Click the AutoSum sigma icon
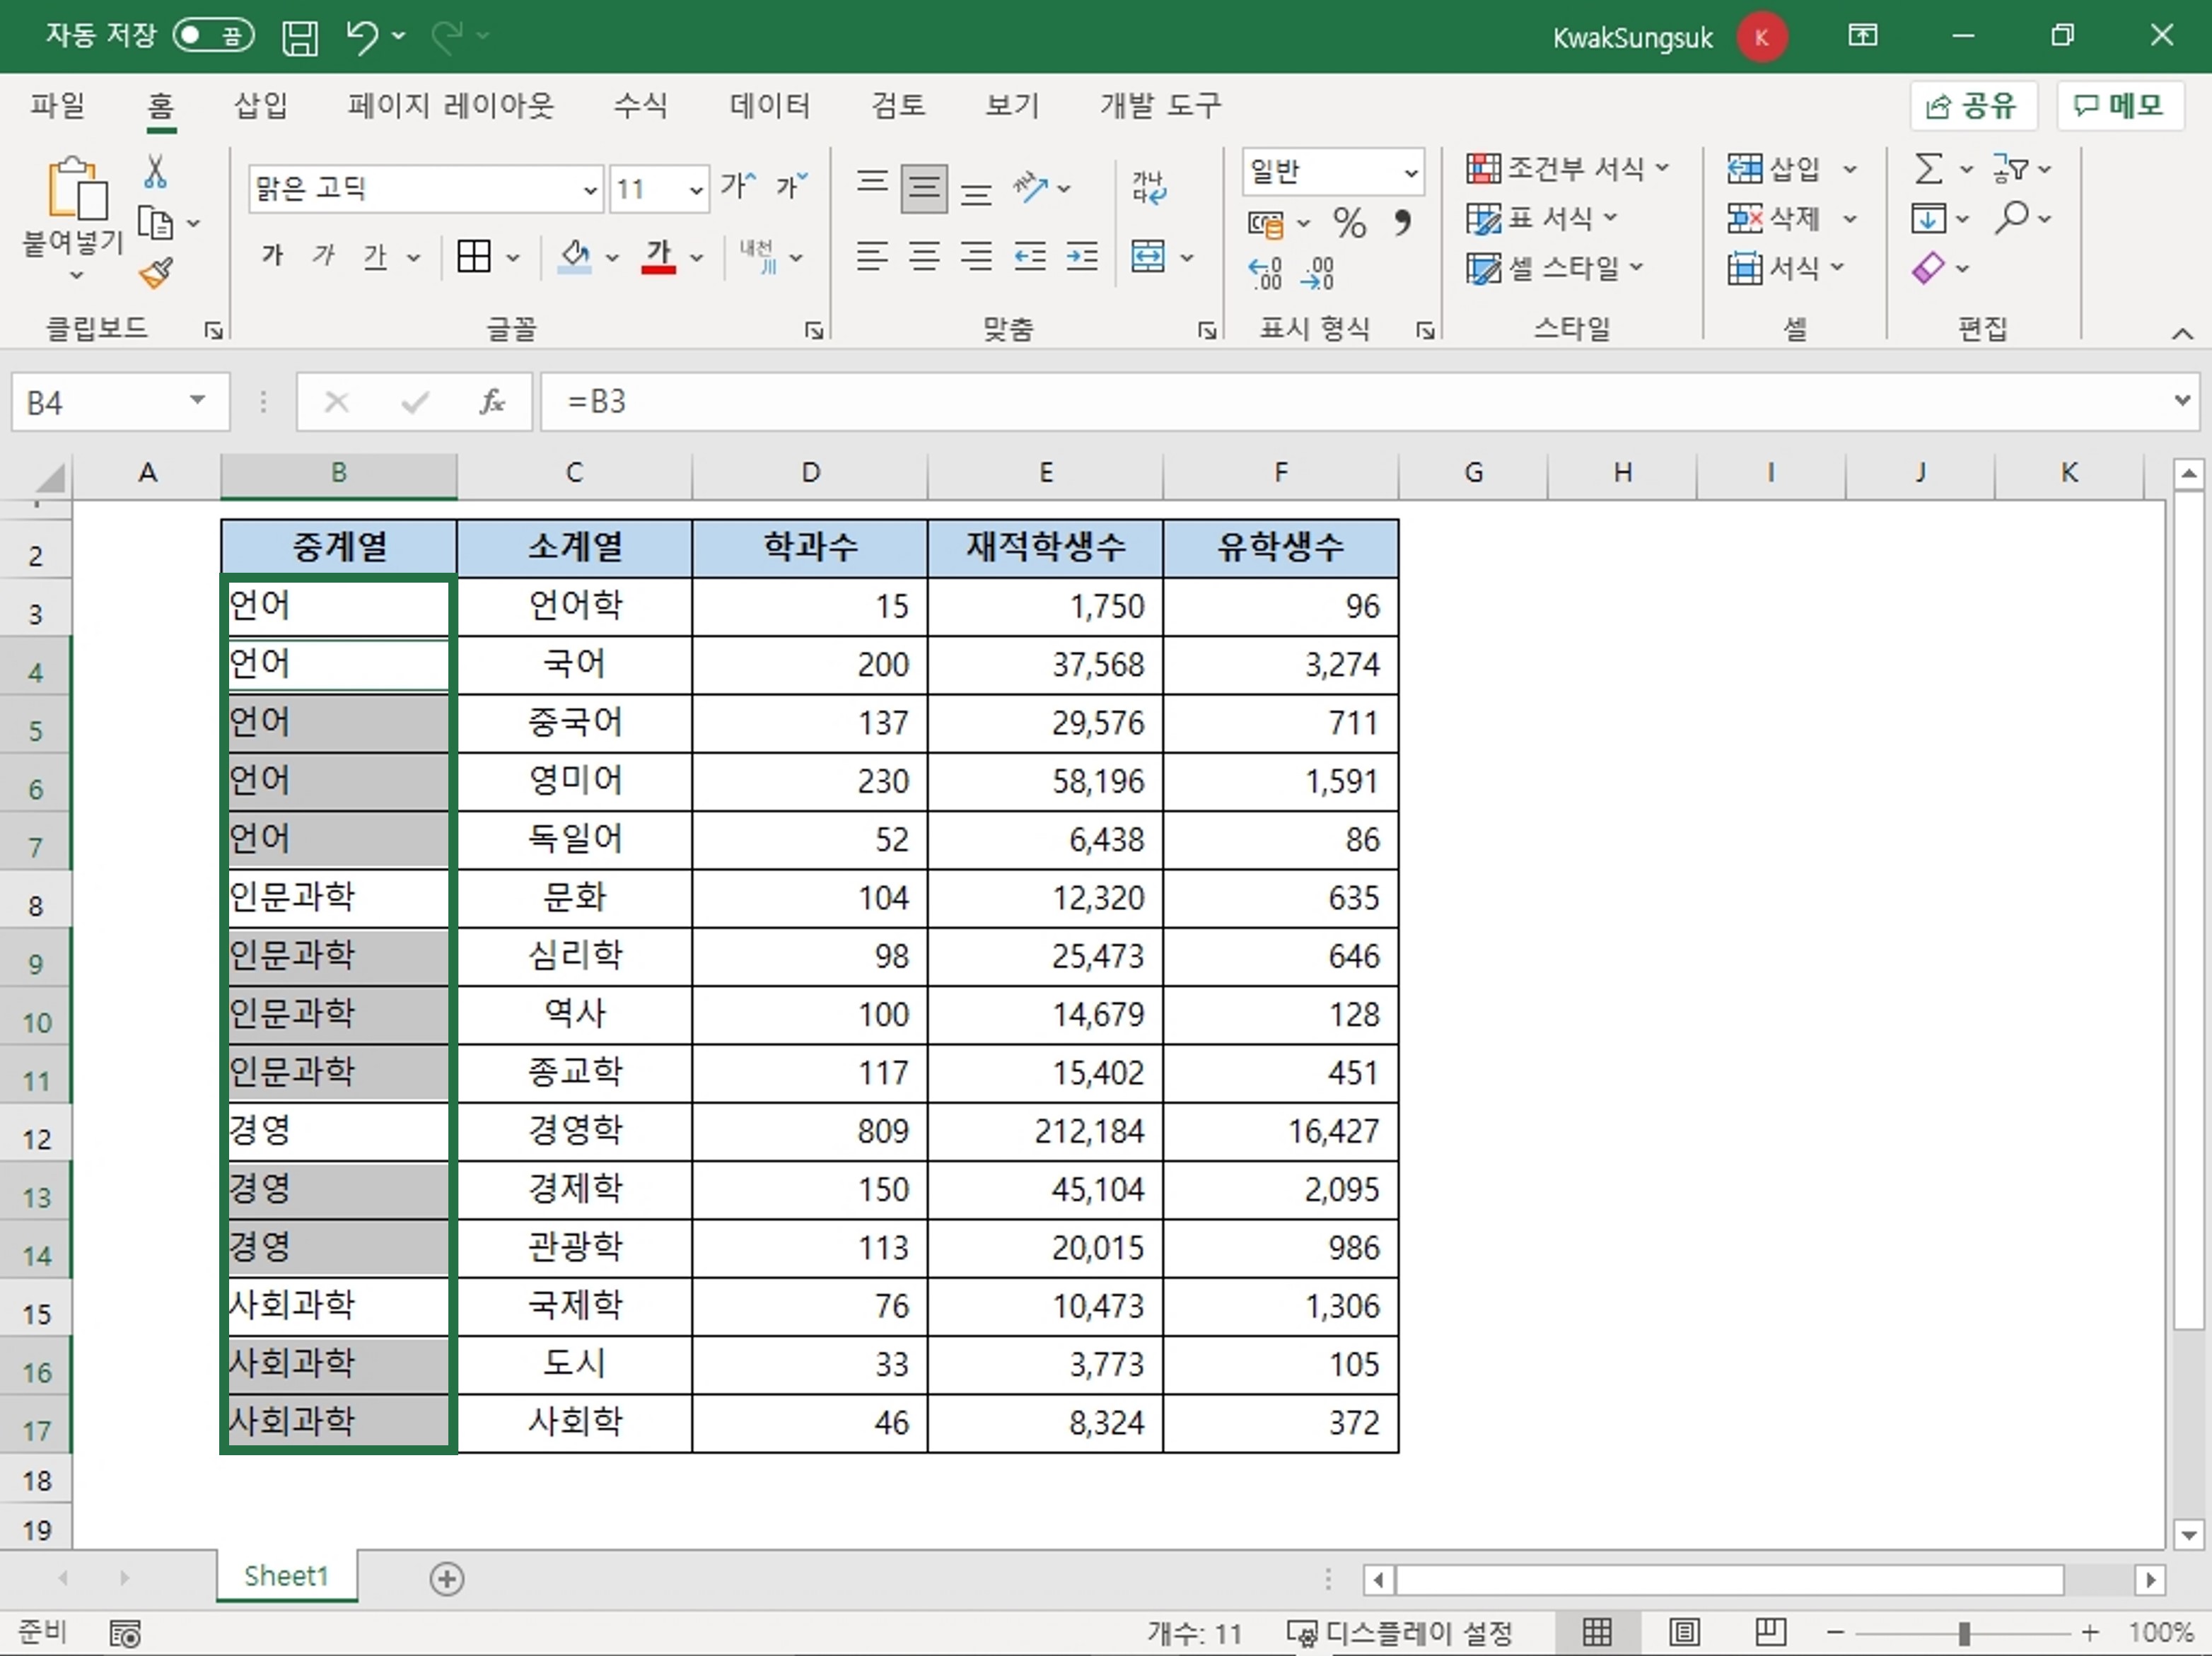The width and height of the screenshot is (2212, 1656). [1929, 168]
